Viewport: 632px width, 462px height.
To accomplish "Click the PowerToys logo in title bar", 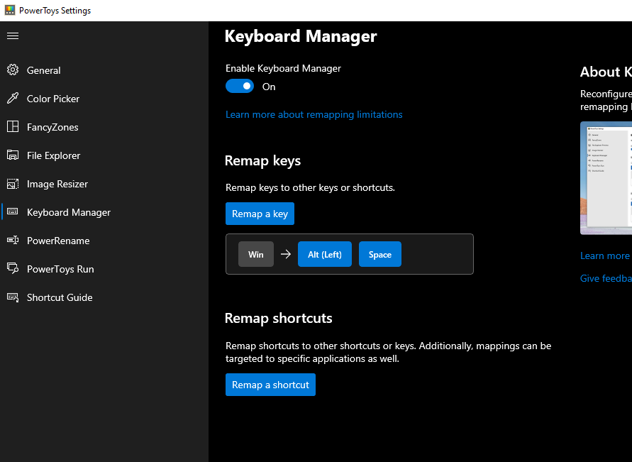I will click(x=10, y=10).
